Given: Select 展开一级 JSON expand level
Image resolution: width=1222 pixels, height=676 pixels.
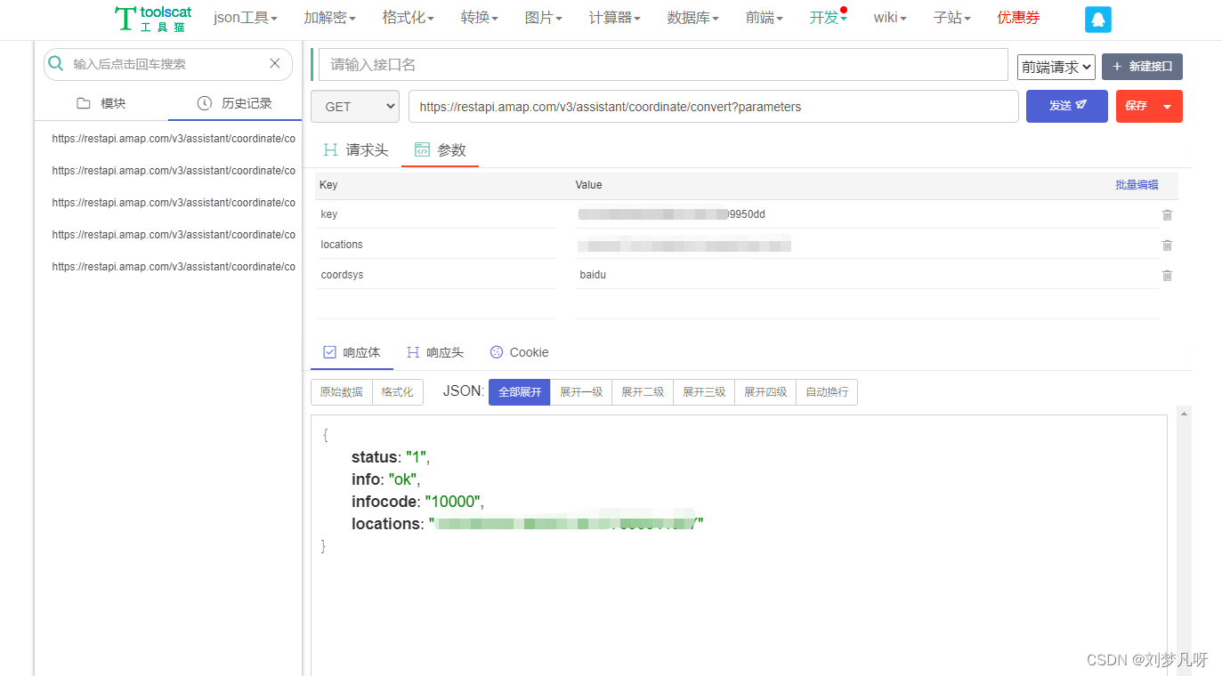Looking at the screenshot, I should point(581,392).
